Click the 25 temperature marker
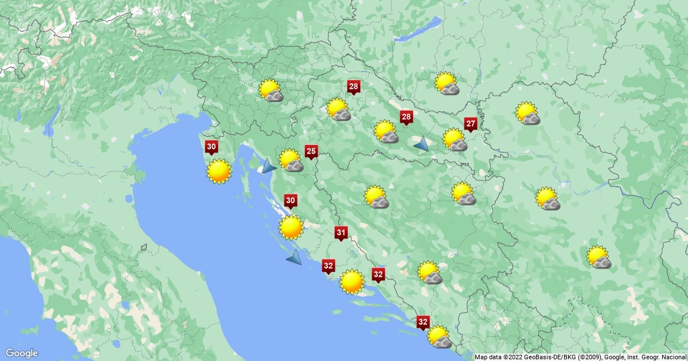 pos(311,152)
